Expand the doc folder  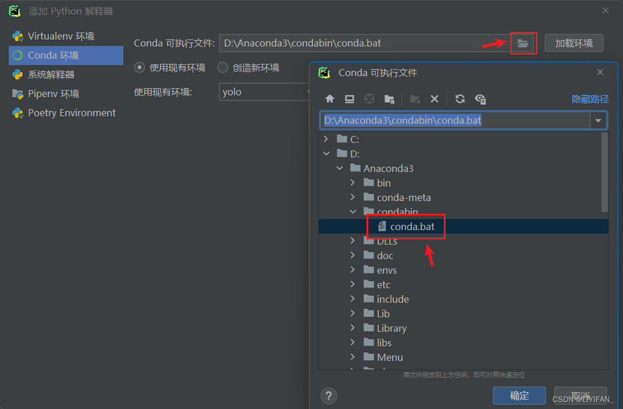coord(353,256)
